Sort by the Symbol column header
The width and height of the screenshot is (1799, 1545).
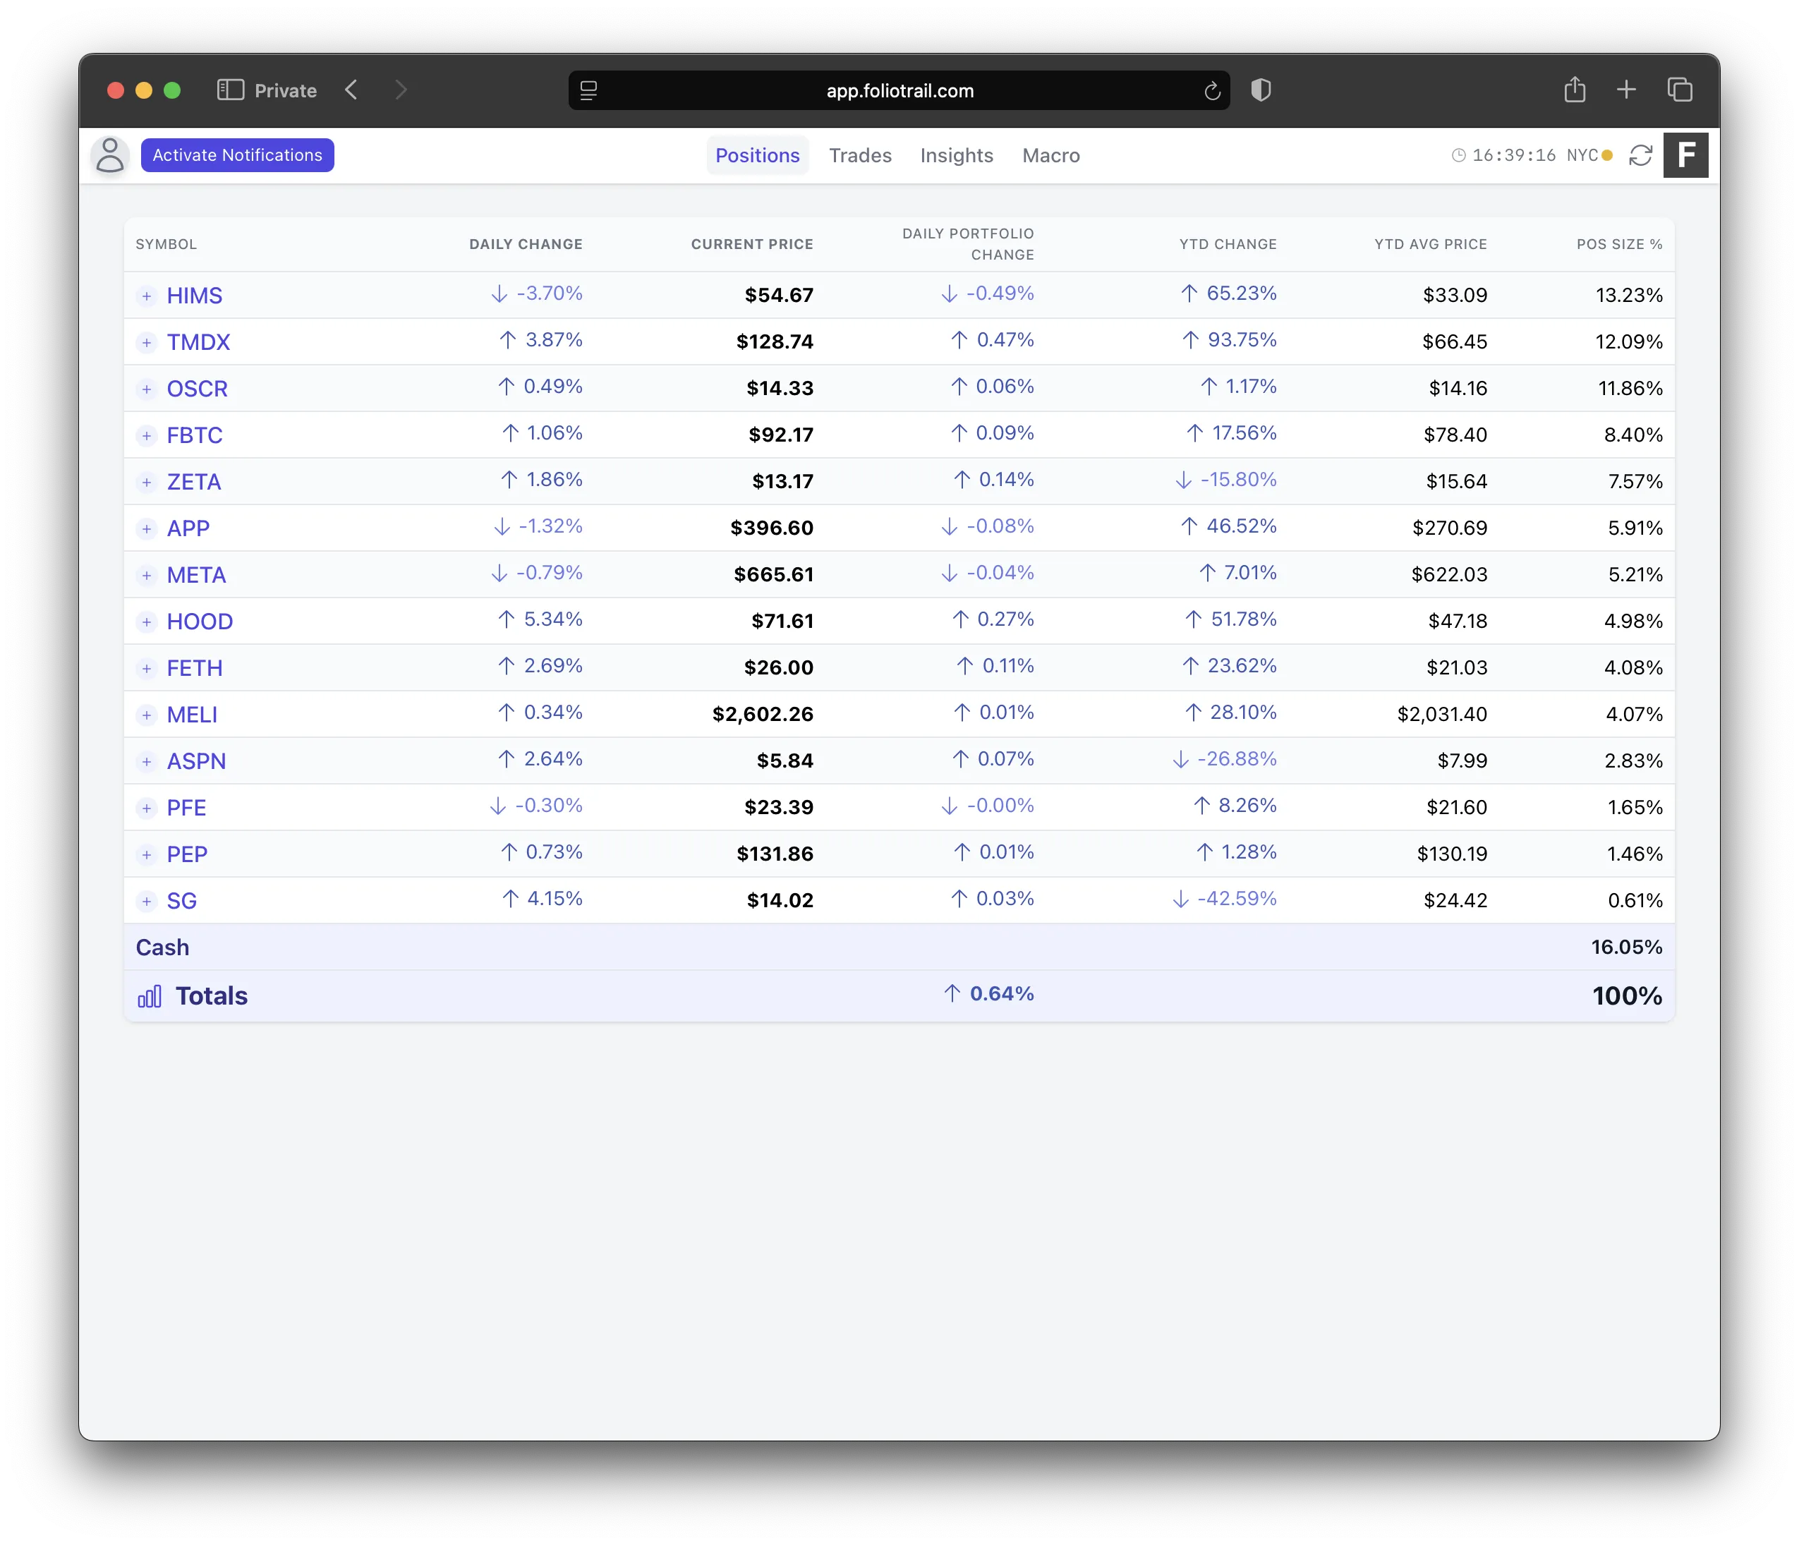[166, 245]
